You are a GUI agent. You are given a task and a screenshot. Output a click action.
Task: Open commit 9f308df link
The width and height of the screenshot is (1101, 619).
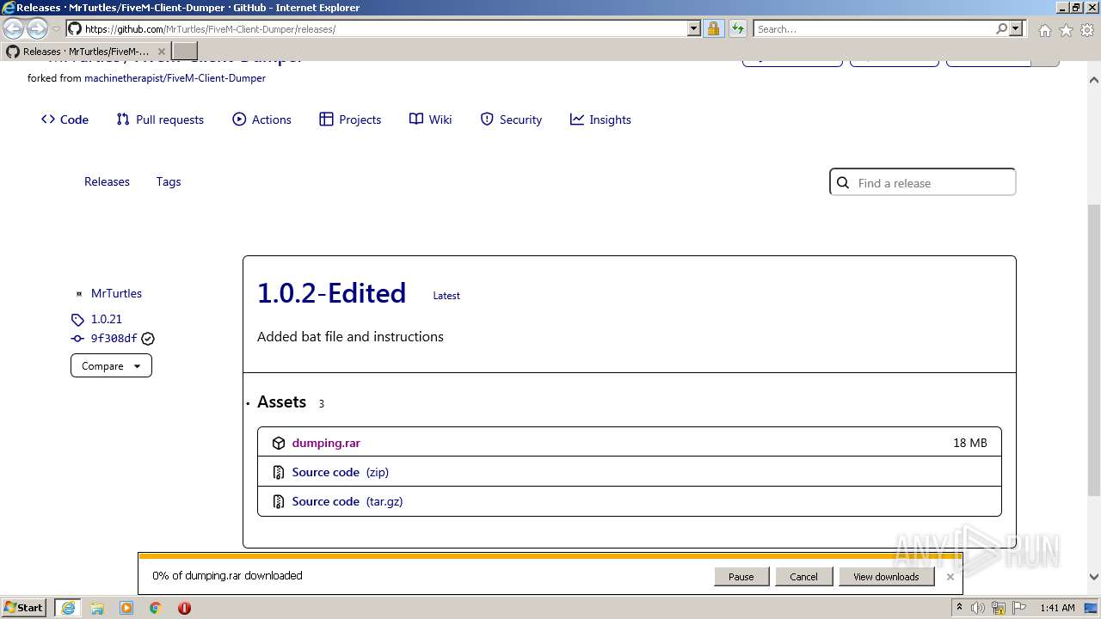114,339
